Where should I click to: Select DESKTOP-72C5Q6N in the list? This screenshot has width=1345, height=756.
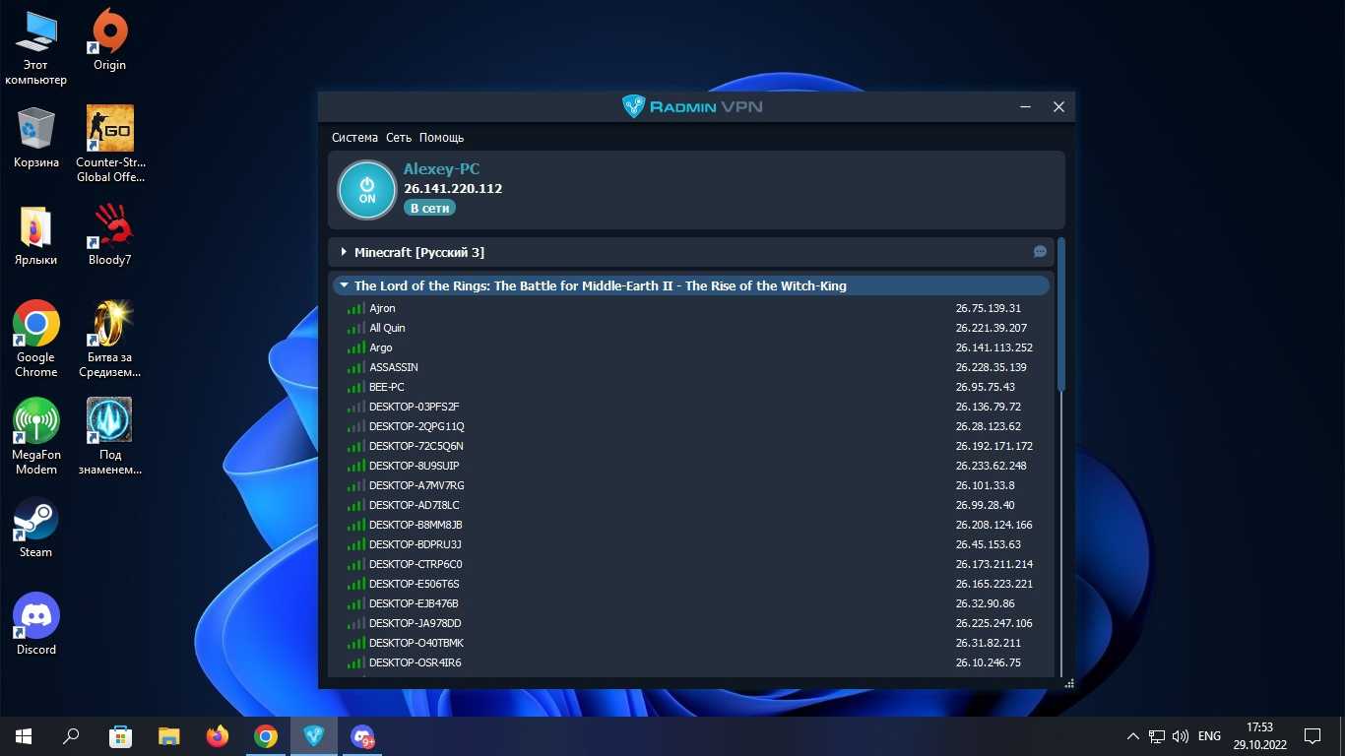690,446
